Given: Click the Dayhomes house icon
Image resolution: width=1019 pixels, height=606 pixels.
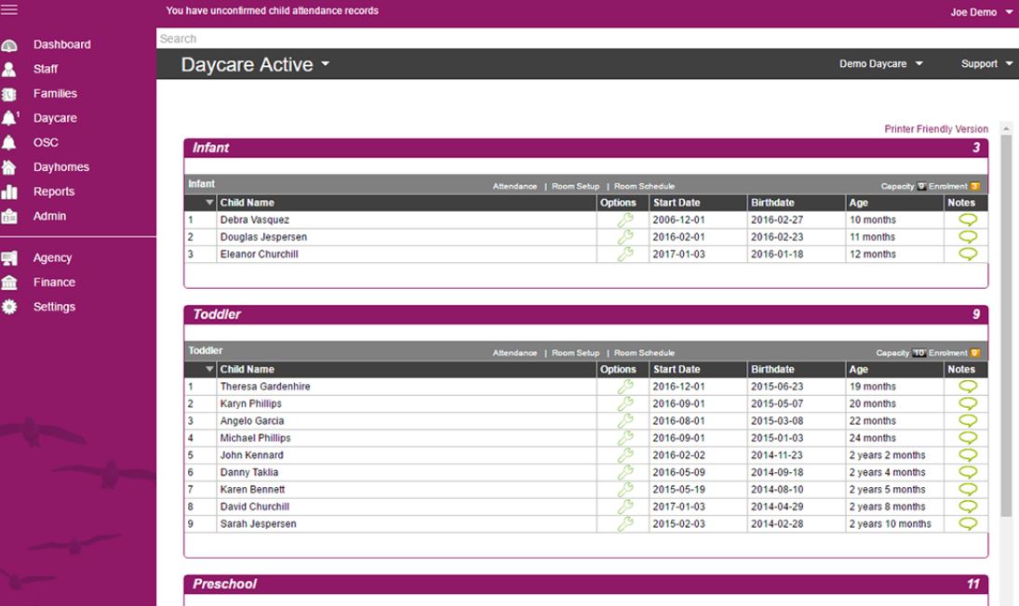Looking at the screenshot, I should (x=9, y=167).
